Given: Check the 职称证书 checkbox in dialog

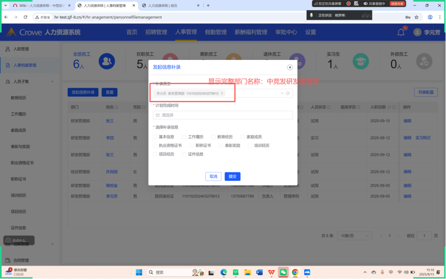Looking at the screenshot, I should [x=192, y=145].
